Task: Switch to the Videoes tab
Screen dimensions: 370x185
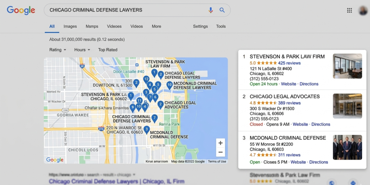Action: tap(114, 26)
